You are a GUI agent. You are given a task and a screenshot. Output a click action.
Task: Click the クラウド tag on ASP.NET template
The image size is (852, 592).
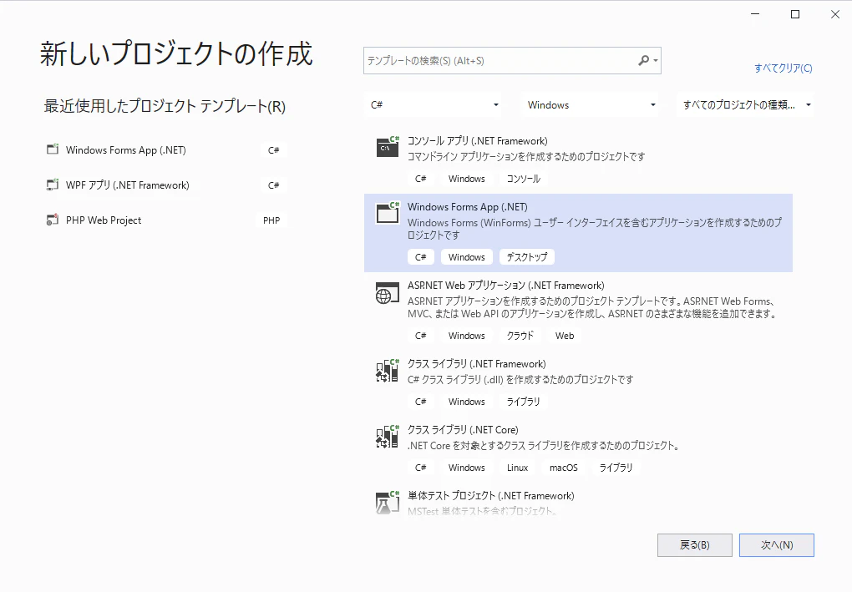click(520, 336)
